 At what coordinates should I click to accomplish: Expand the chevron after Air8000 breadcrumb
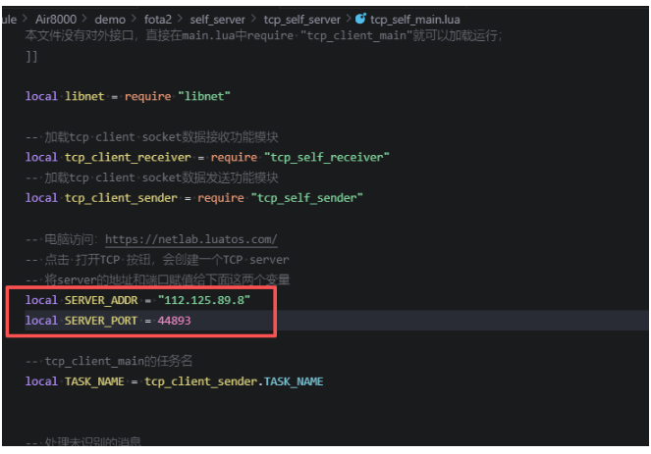tap(85, 19)
